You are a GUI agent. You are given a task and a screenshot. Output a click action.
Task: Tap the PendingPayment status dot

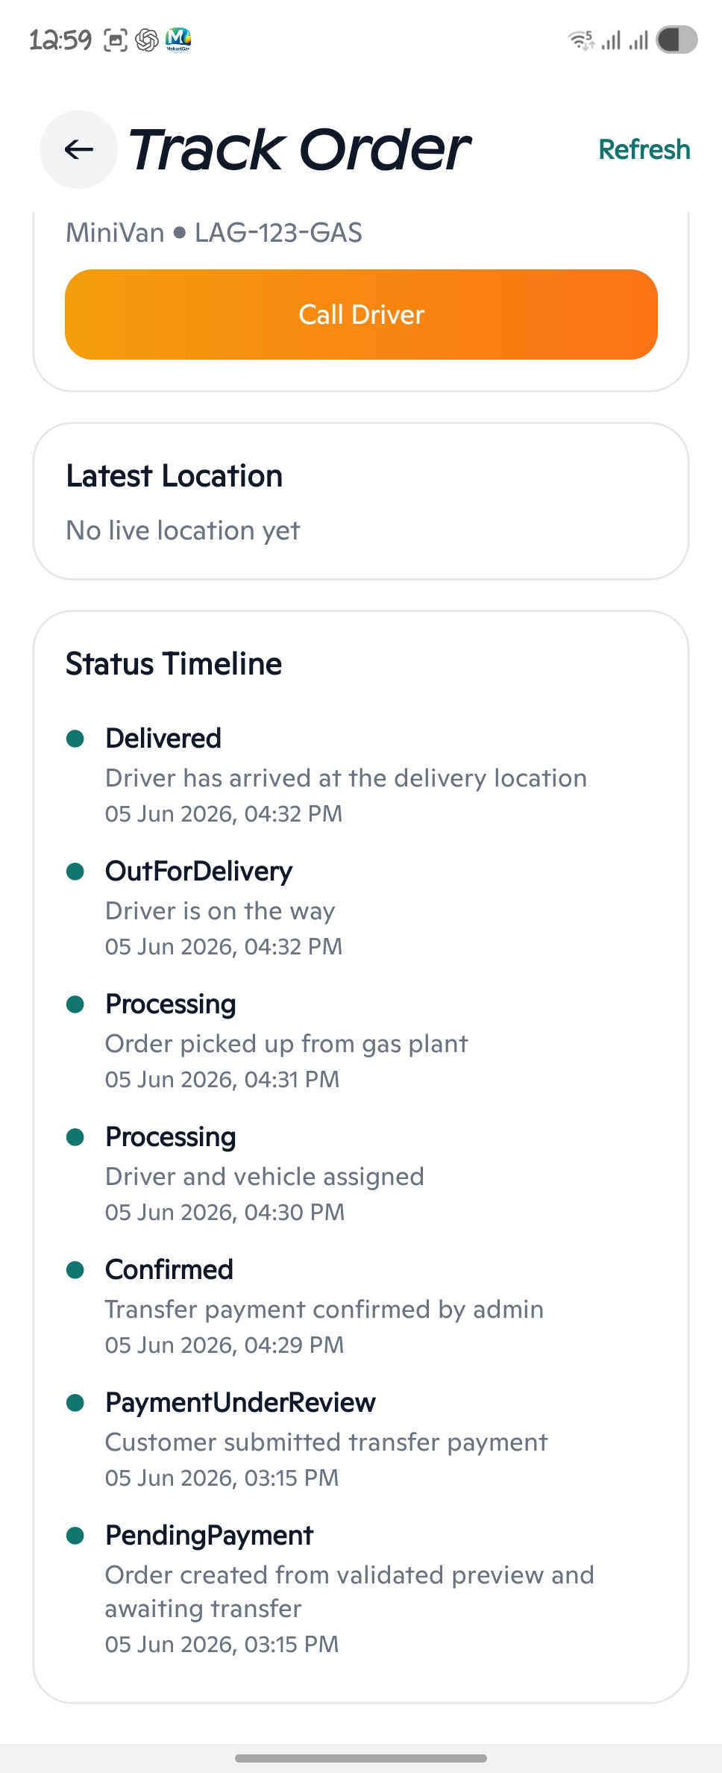pyautogui.click(x=75, y=1536)
